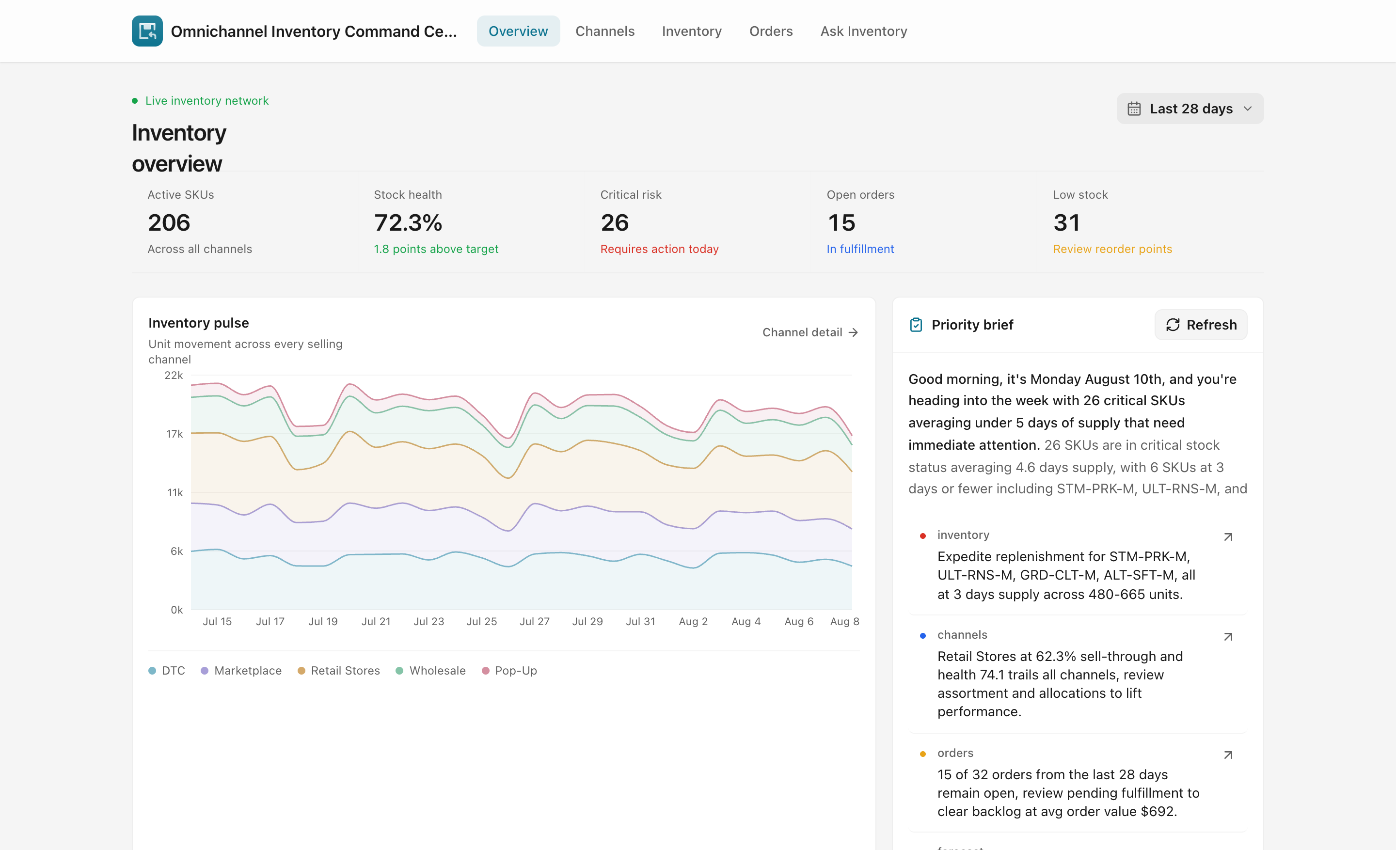This screenshot has width=1396, height=850.
Task: Switch to the Channels tab
Action: tap(604, 31)
